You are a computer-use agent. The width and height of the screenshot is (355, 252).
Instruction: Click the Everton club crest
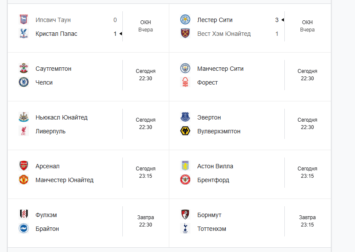(185, 117)
